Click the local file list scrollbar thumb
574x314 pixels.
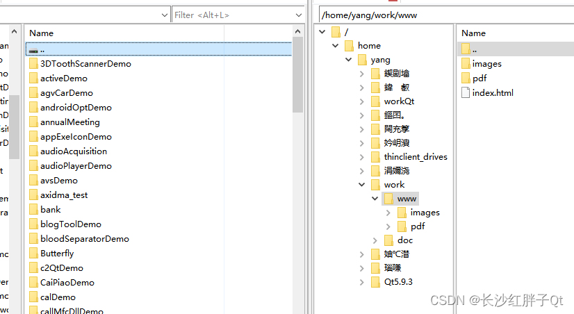[x=297, y=74]
